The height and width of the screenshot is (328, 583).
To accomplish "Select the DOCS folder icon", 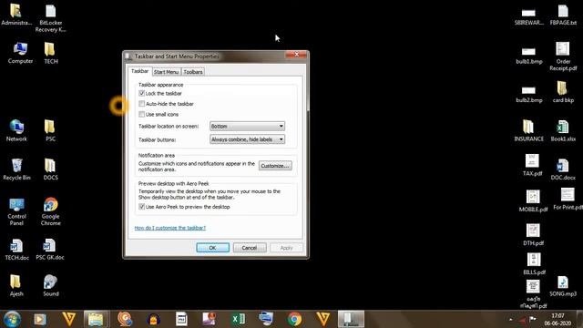I will 50,169.
